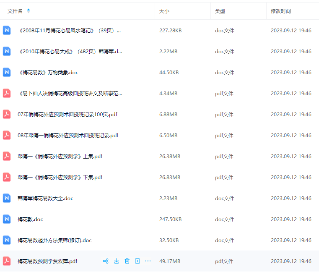Screen dimensions: 319x274
Task: Open 《2008年11月梅花心易风水笔记》 file
Action: point(70,31)
